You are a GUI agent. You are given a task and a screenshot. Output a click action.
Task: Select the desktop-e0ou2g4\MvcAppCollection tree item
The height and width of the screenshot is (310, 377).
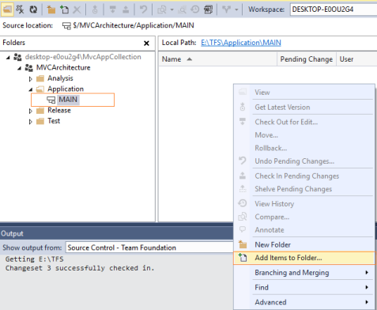click(x=83, y=57)
